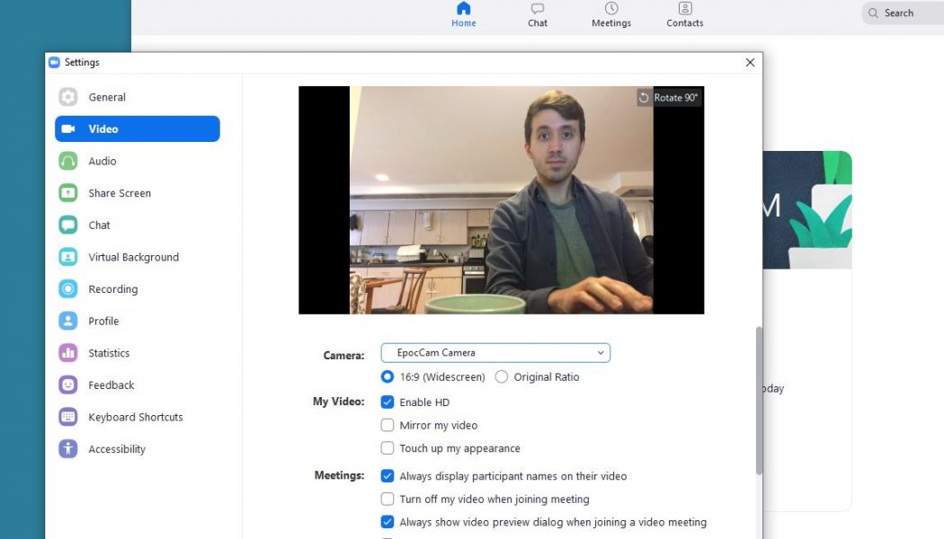The width and height of the screenshot is (944, 539).
Task: Open Keyboard Shortcuts icon in sidebar
Action: [x=68, y=417]
